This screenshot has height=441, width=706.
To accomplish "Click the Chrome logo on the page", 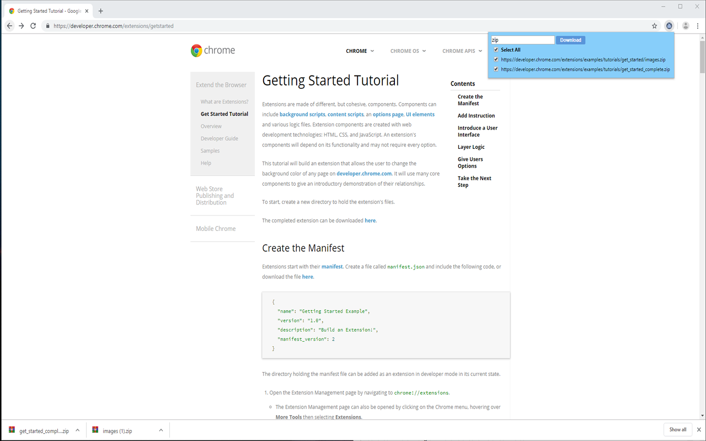I will (x=213, y=50).
